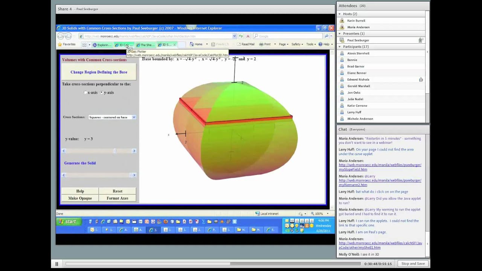Open the myRiemann2.htm chat link

click(x=380, y=183)
